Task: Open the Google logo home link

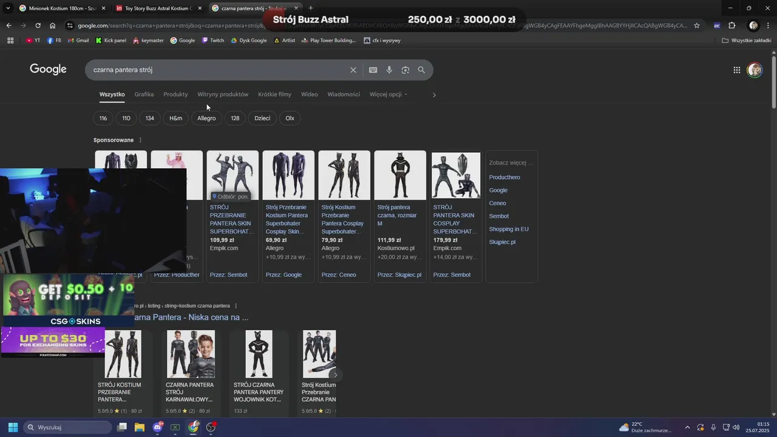Action: (48, 69)
